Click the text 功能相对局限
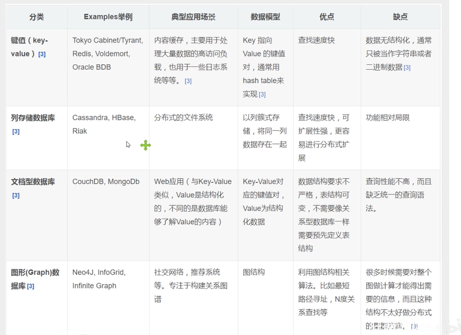 (388, 118)
